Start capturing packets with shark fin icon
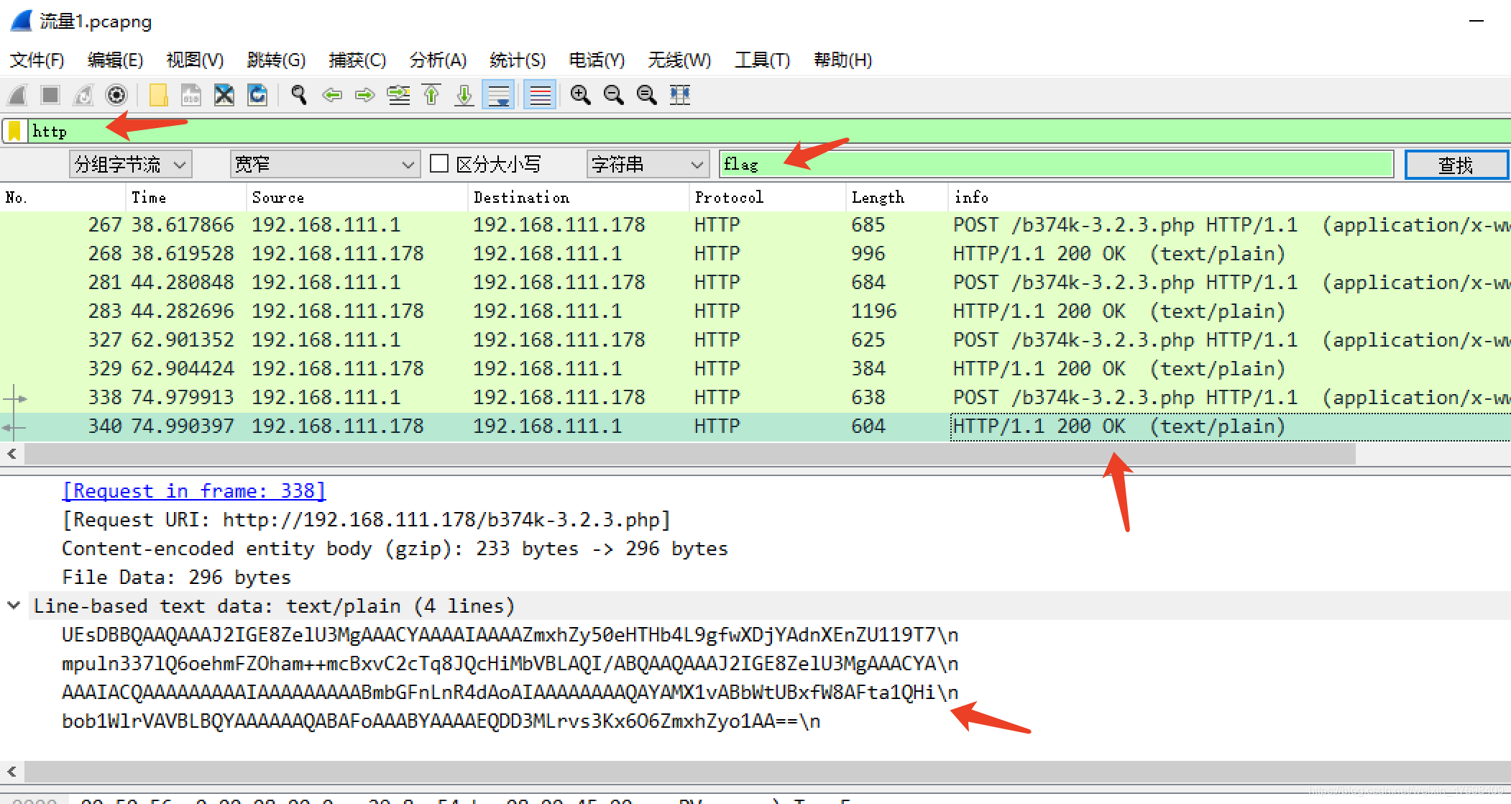Image resolution: width=1511 pixels, height=804 pixels. [x=17, y=95]
